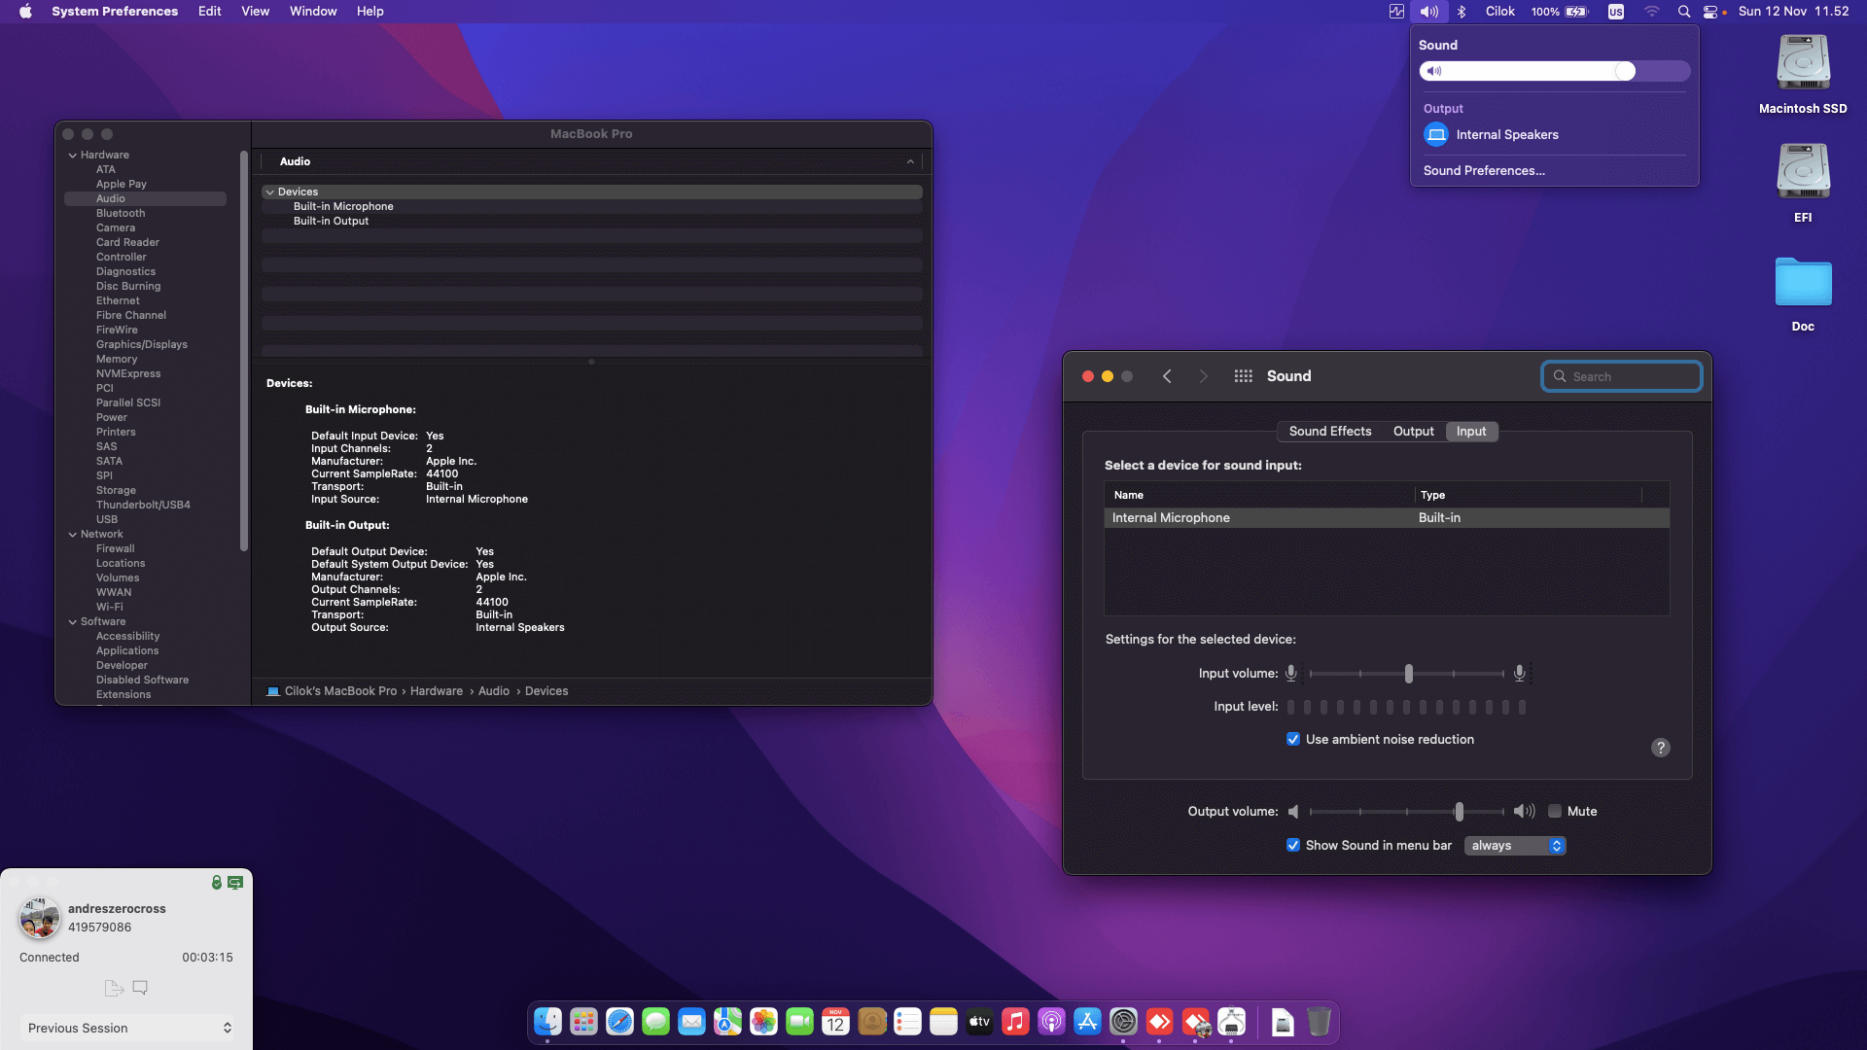Viewport: 1867px width, 1050px height.
Task: Click Devices in the path bar
Action: (x=546, y=691)
